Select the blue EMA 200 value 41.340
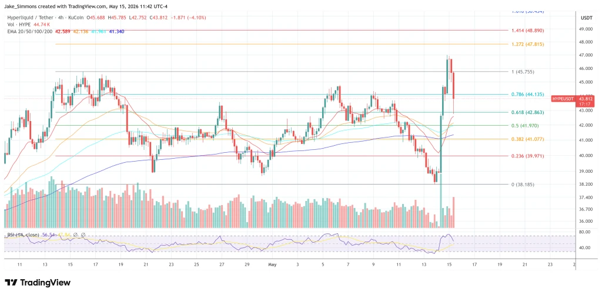The image size is (602, 295). tap(117, 31)
